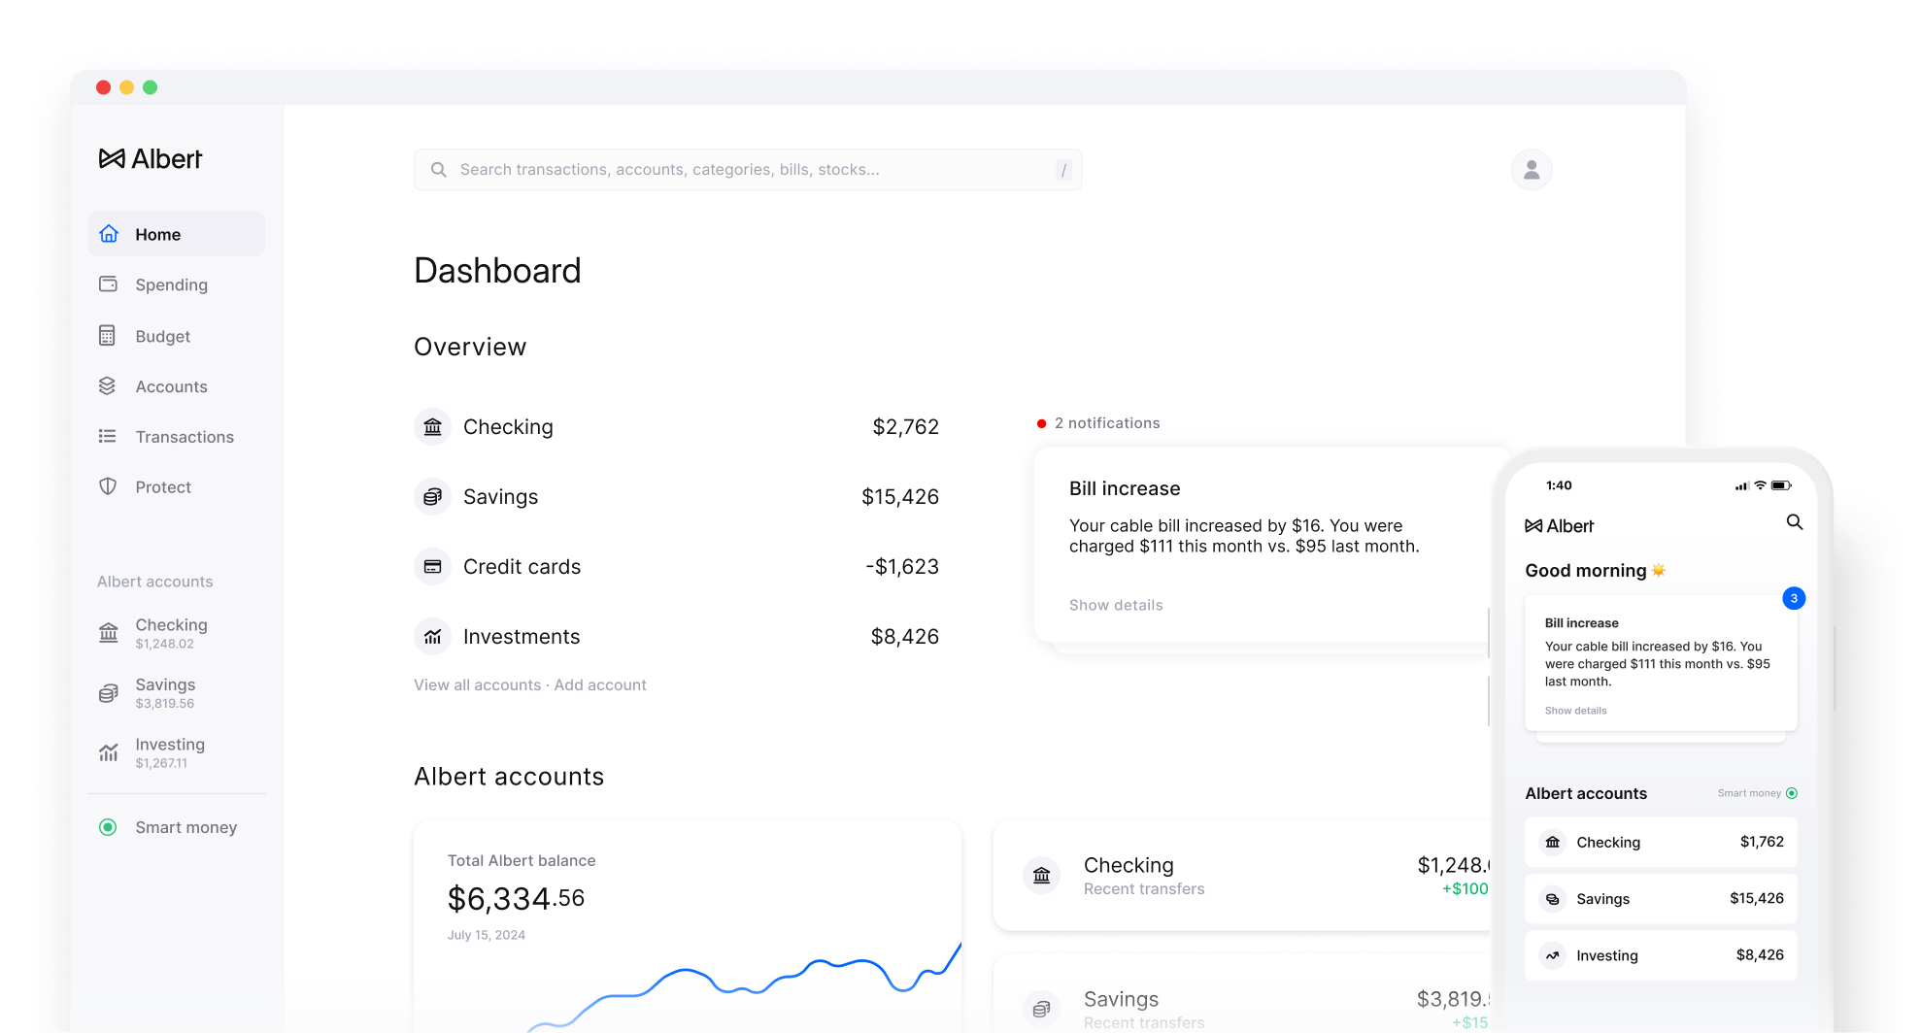
Task: Select the Overview Savings row label
Action: pos(500,497)
